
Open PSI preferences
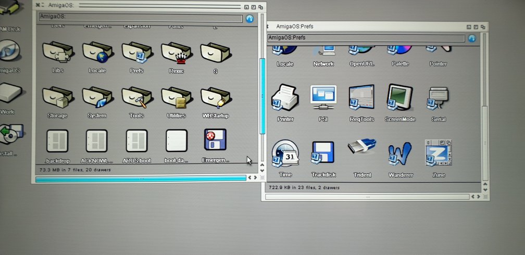click(323, 98)
